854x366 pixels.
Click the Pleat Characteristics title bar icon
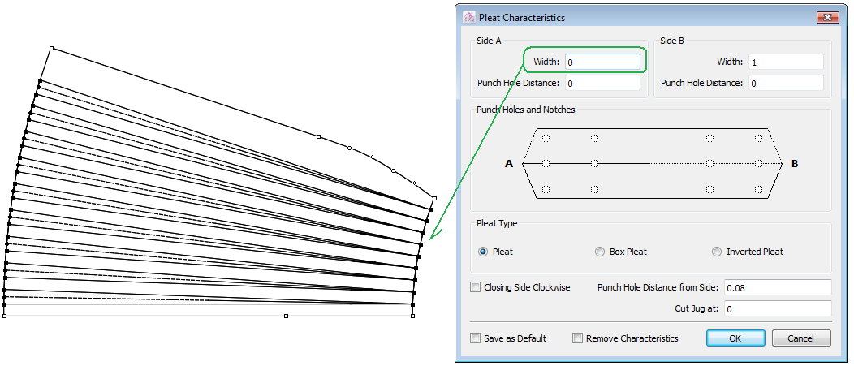coord(468,17)
